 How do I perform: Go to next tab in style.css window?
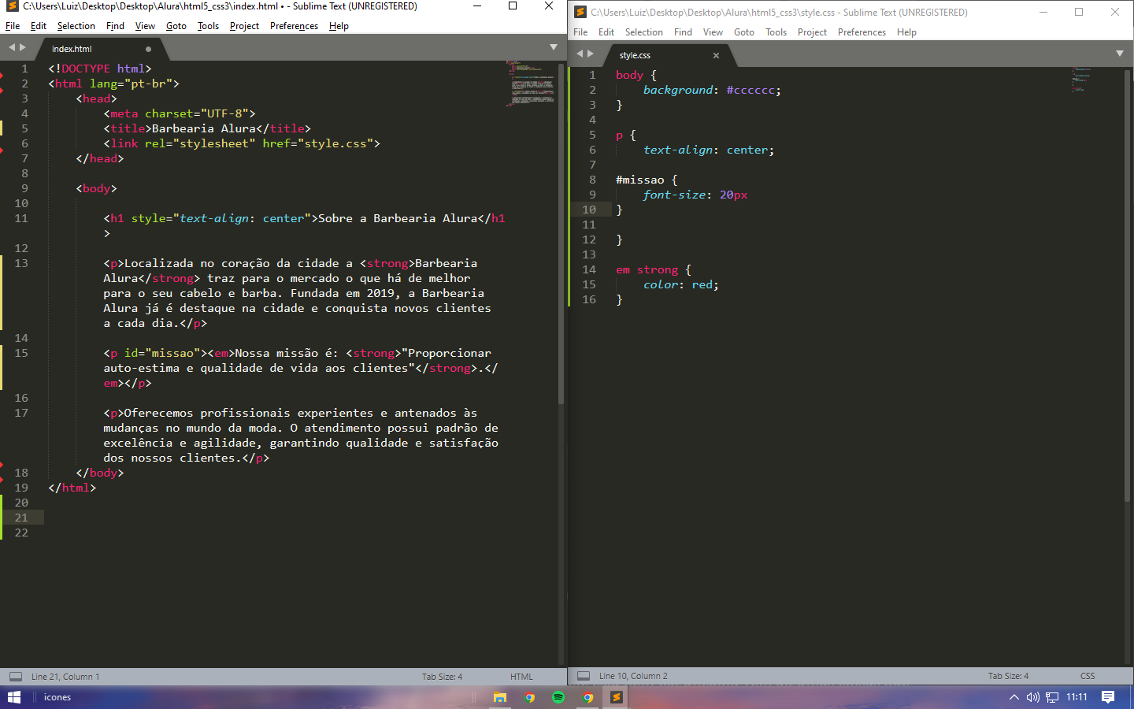[x=591, y=54]
